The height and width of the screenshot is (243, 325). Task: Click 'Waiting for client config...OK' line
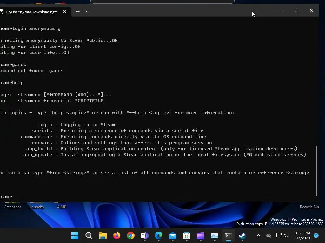(x=40, y=47)
